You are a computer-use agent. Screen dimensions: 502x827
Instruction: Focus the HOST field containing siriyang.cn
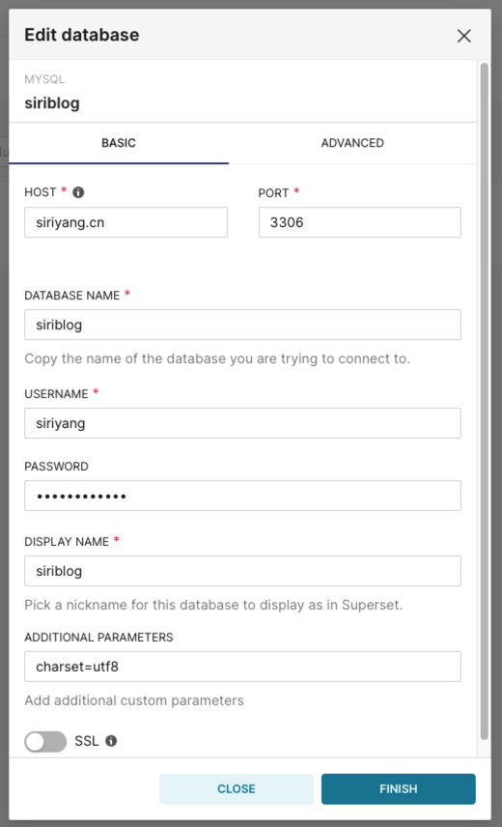point(125,222)
